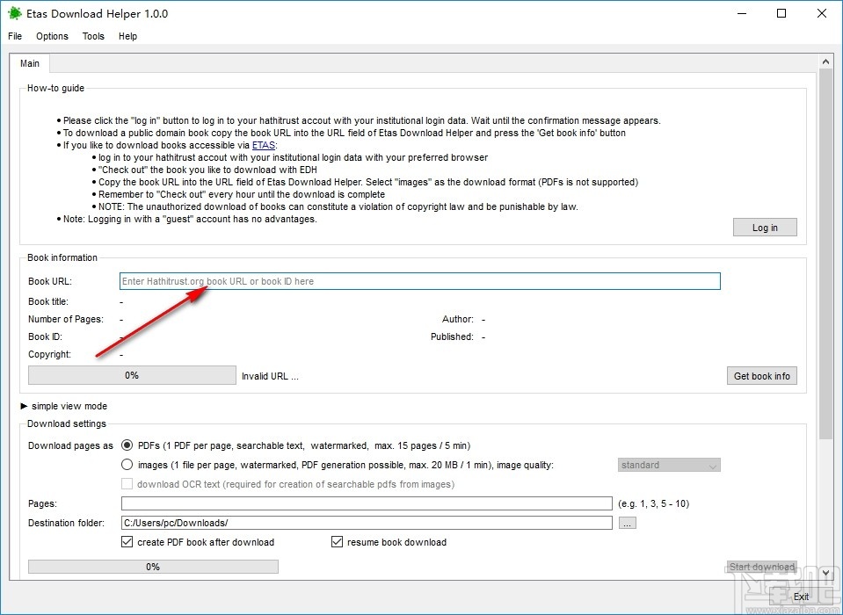Uncheck create PDF book after download

[127, 542]
